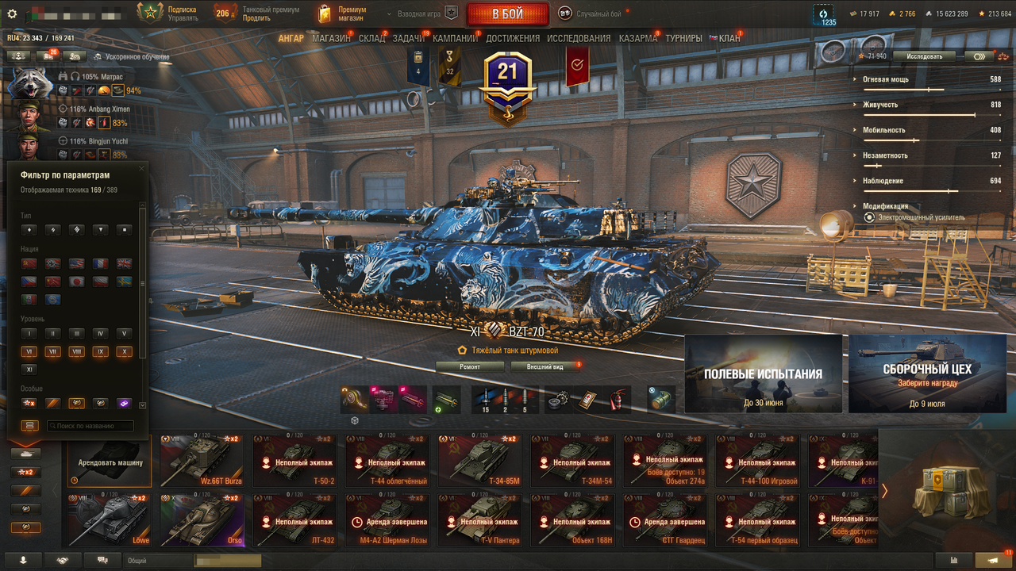
Task: Open the chat channels speech-bubble icon
Action: pos(102,560)
